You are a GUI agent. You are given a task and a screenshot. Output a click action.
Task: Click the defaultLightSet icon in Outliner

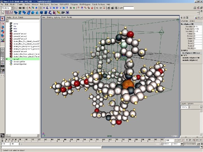[x=11, y=62]
